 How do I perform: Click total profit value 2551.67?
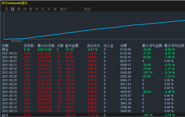click(x=71, y=115)
